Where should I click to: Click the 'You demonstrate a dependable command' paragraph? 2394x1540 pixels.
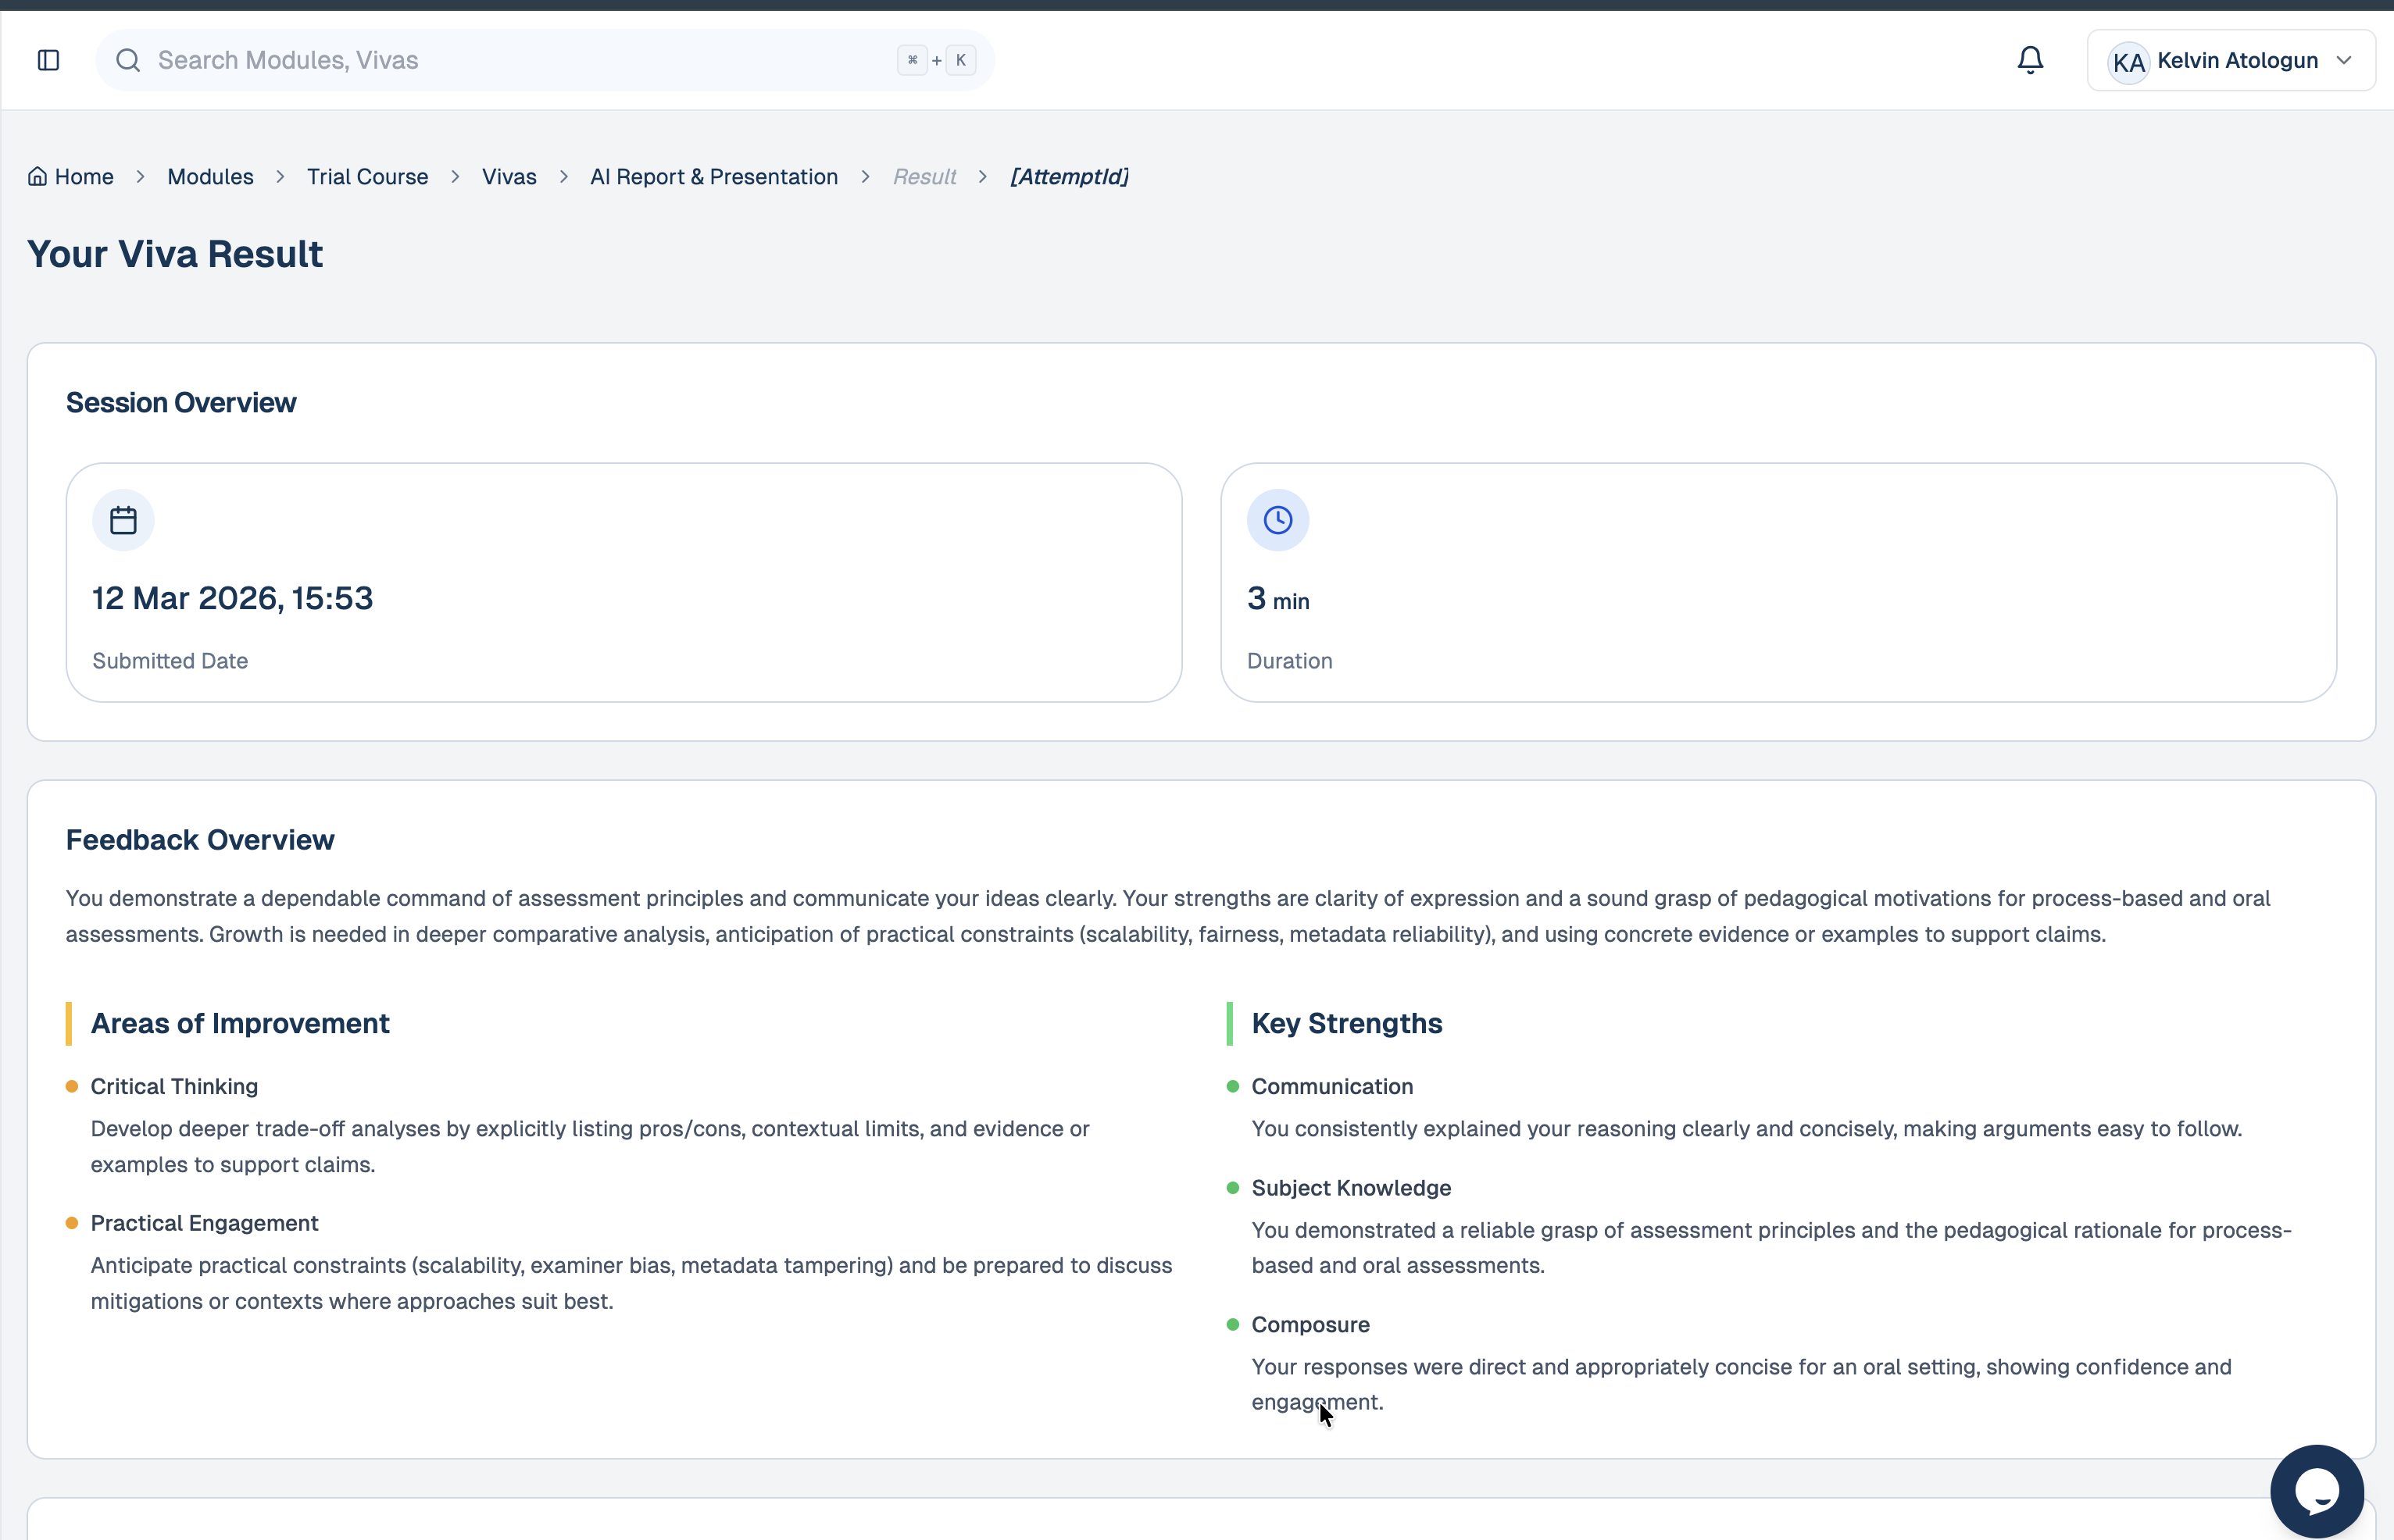(1169, 916)
